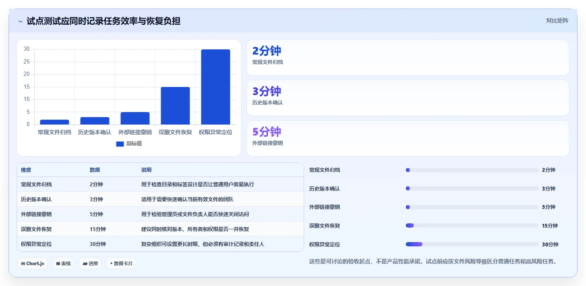Click the 权限异常定位 axis label under the chart
The height and width of the screenshot is (286, 586).
pos(216,133)
